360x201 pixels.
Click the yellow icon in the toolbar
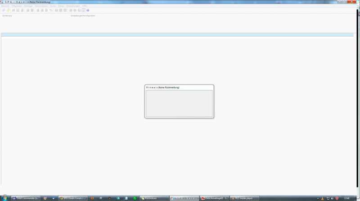click(x=8, y=10)
